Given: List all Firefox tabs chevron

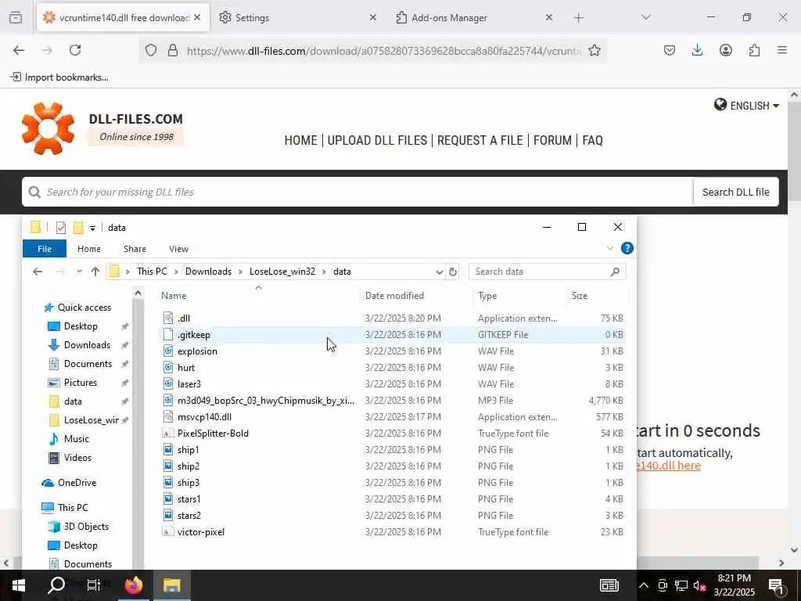Looking at the screenshot, I should point(645,17).
